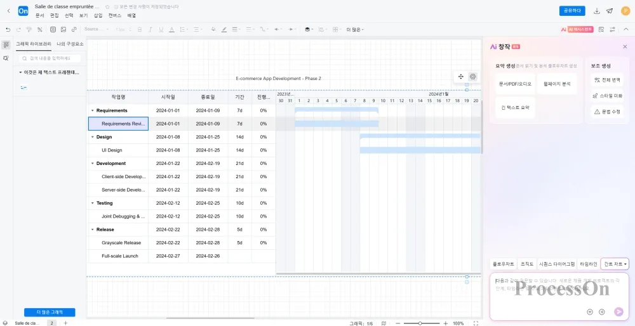Click the undo arrow in the toolbar
Viewport: 635px width, 326px height.
(x=8, y=29)
